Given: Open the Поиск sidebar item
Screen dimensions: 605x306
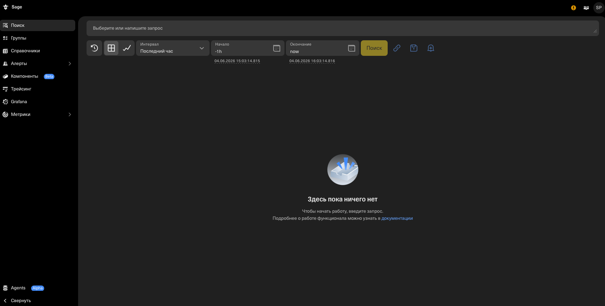Looking at the screenshot, I should (x=37, y=25).
